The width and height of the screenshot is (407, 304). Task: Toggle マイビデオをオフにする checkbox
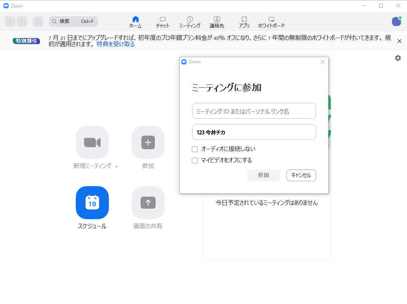(x=195, y=160)
